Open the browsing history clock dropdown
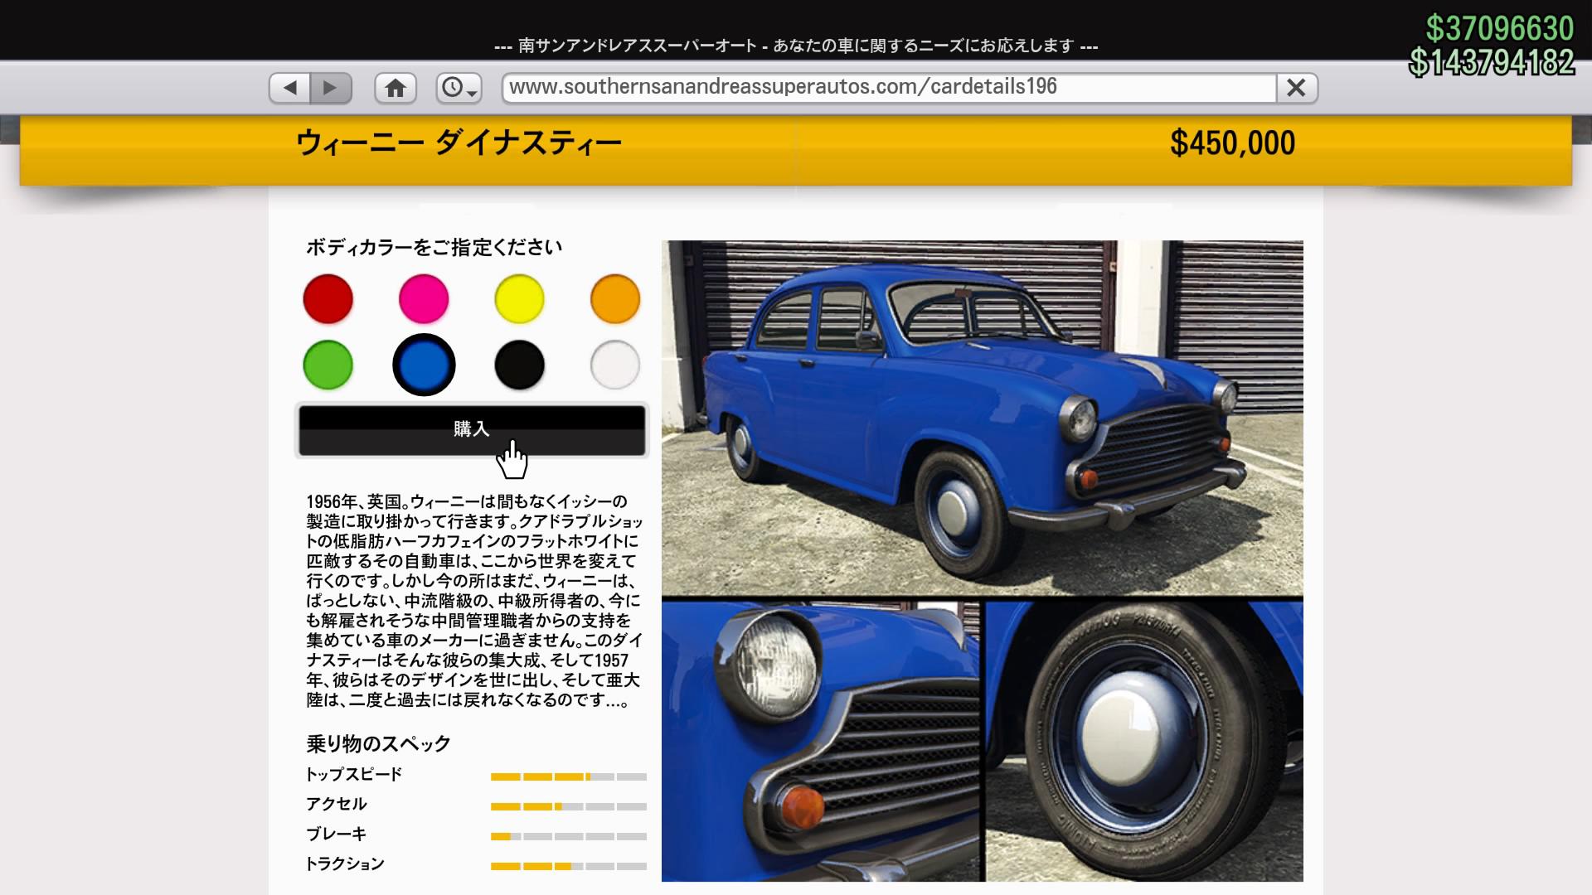Screen dimensions: 1592x895 [x=459, y=88]
